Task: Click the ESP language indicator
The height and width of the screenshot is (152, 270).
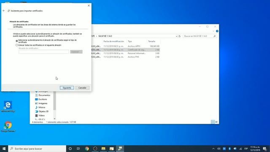Action: click(246, 149)
